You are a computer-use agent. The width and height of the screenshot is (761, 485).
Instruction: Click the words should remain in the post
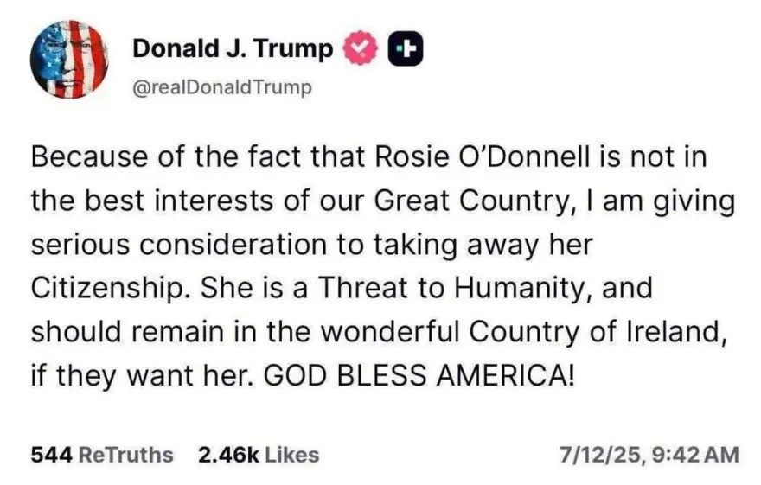(128, 332)
